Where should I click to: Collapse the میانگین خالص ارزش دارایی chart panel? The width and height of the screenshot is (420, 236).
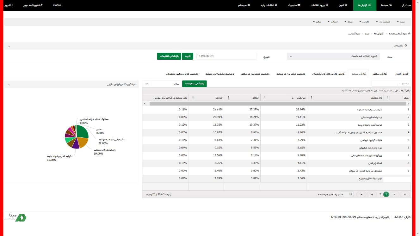[9, 85]
